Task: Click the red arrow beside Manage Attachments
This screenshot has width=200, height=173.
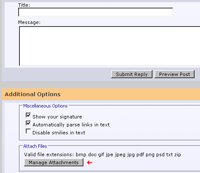Action: click(90, 163)
